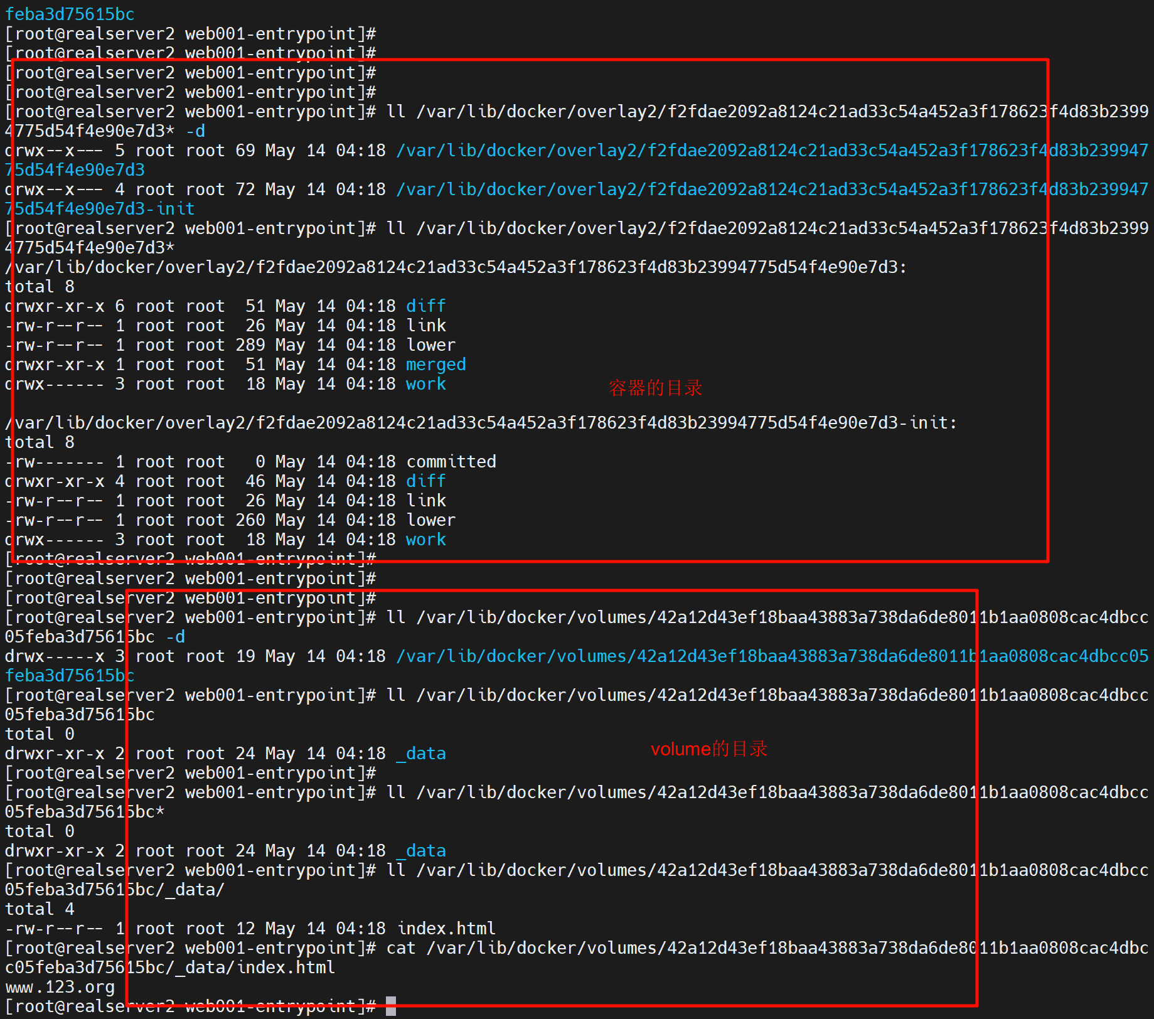The width and height of the screenshot is (1154, 1019).
Task: Click the "diff" directory of size 51
Action: click(x=425, y=306)
